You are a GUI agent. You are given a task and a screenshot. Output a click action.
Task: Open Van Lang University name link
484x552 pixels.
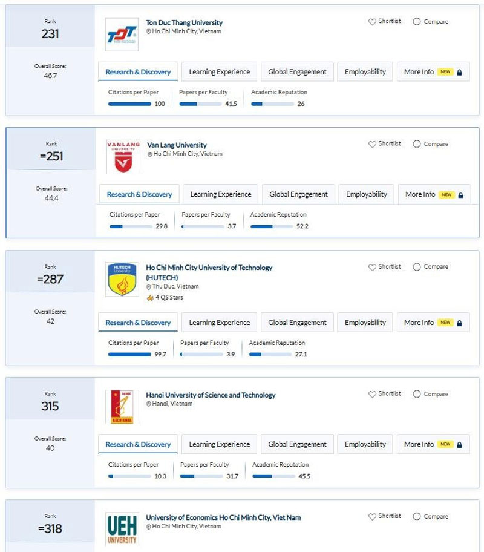(x=177, y=145)
